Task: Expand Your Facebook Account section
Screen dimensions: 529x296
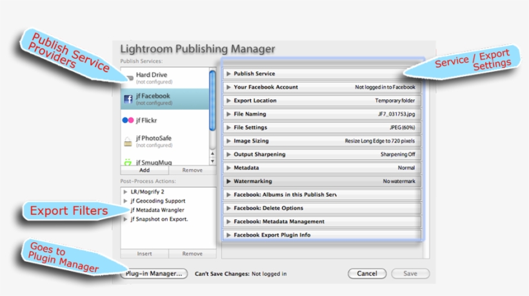Action: (228, 87)
